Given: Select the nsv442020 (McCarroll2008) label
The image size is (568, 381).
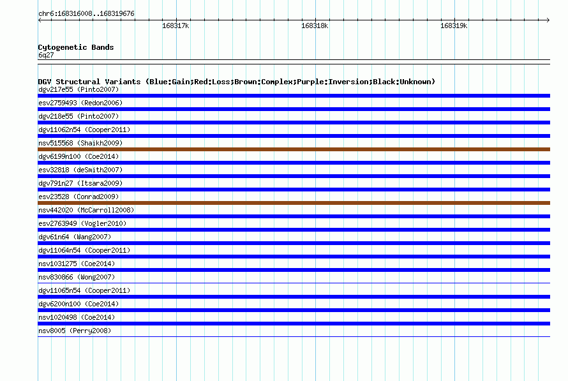Looking at the screenshot, I should (x=86, y=210).
